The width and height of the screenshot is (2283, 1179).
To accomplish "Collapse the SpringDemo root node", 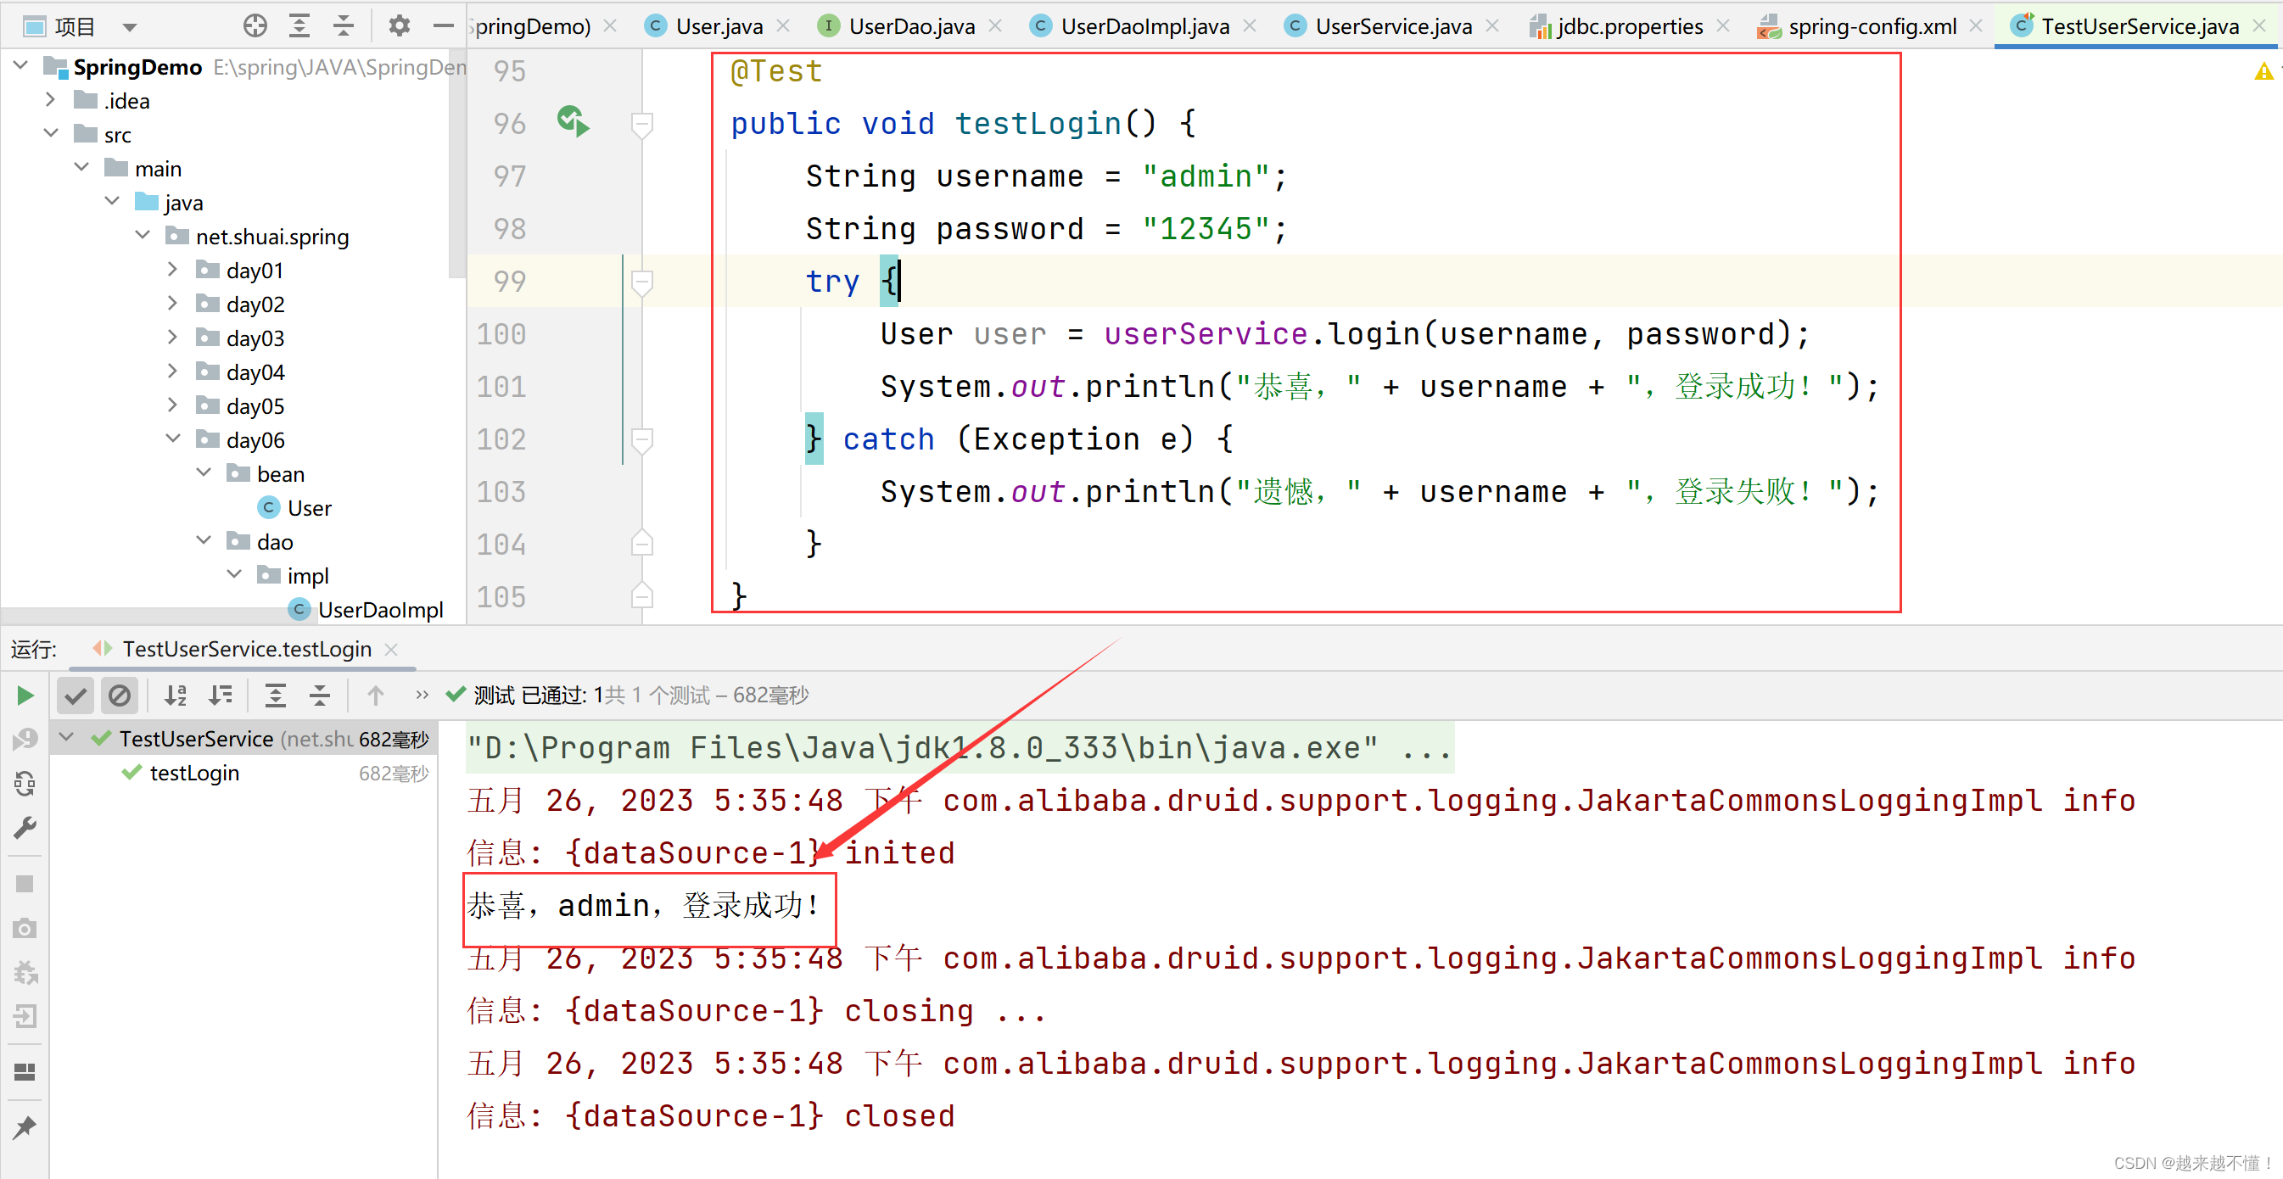I will [x=21, y=65].
